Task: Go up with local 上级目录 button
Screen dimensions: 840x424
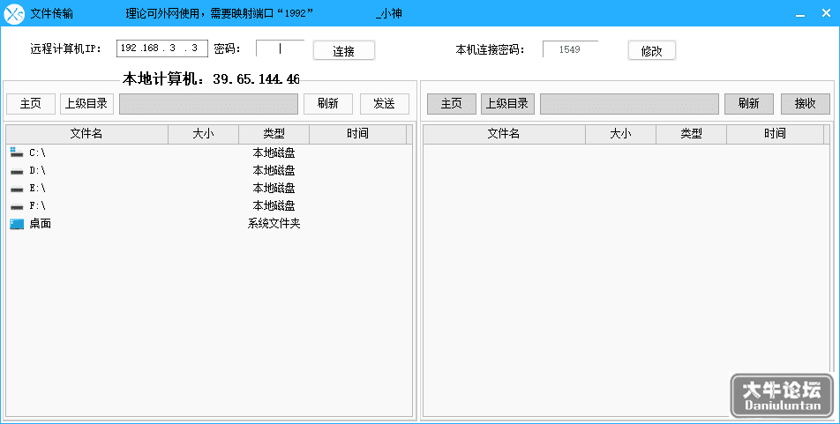Action: click(86, 104)
